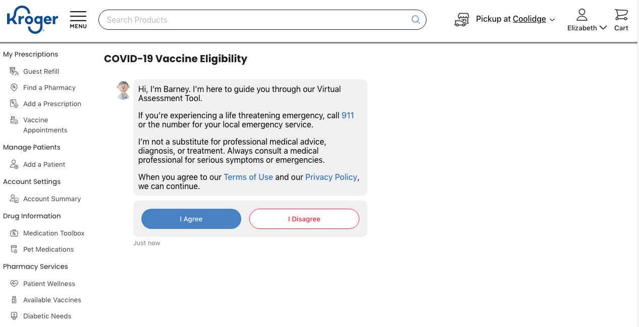Open the Terms of Use link
639x327 pixels.
[248, 177]
